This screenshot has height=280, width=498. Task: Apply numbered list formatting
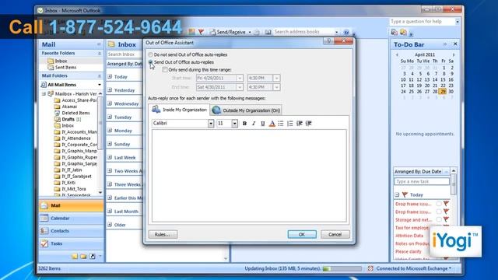290,124
